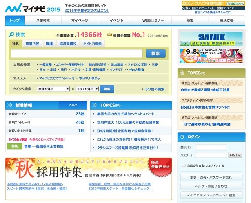Open クラシエフーズ営業職 秋採用申込受付中 topic
The width and height of the screenshot is (251, 203).
[x=127, y=148]
